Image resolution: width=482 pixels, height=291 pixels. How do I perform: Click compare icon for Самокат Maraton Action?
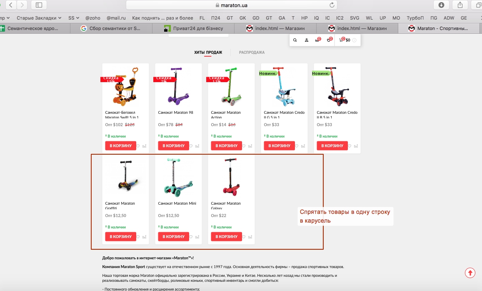tap(250, 146)
